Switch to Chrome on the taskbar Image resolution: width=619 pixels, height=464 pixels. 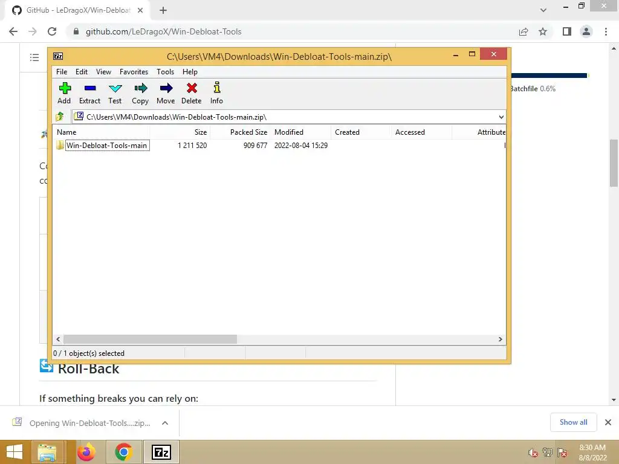(x=123, y=452)
